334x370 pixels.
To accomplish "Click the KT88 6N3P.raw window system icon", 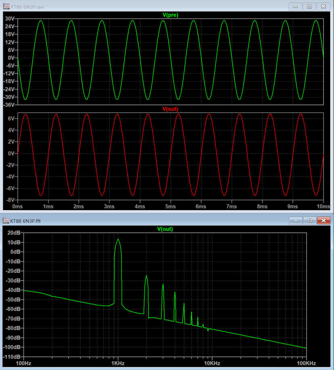I will [x=6, y=6].
